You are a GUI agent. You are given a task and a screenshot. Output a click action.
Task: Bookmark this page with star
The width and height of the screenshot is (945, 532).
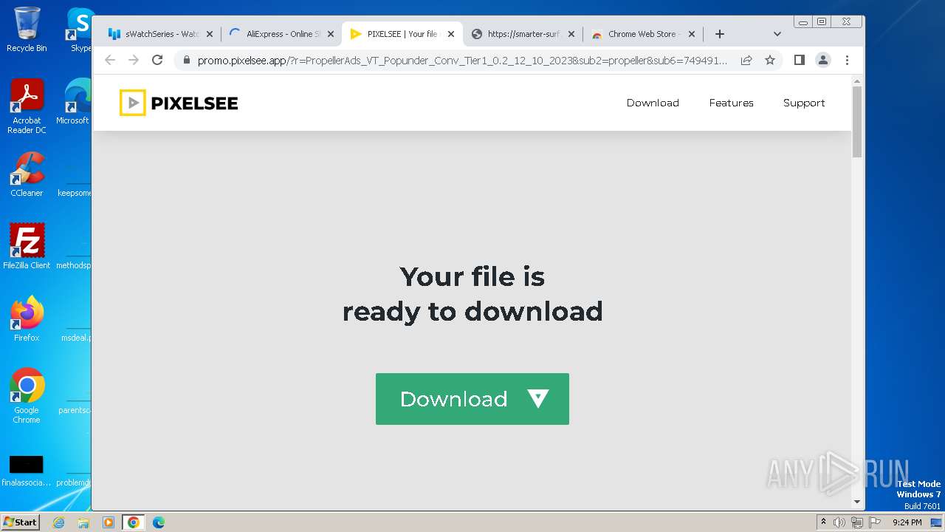click(x=770, y=60)
